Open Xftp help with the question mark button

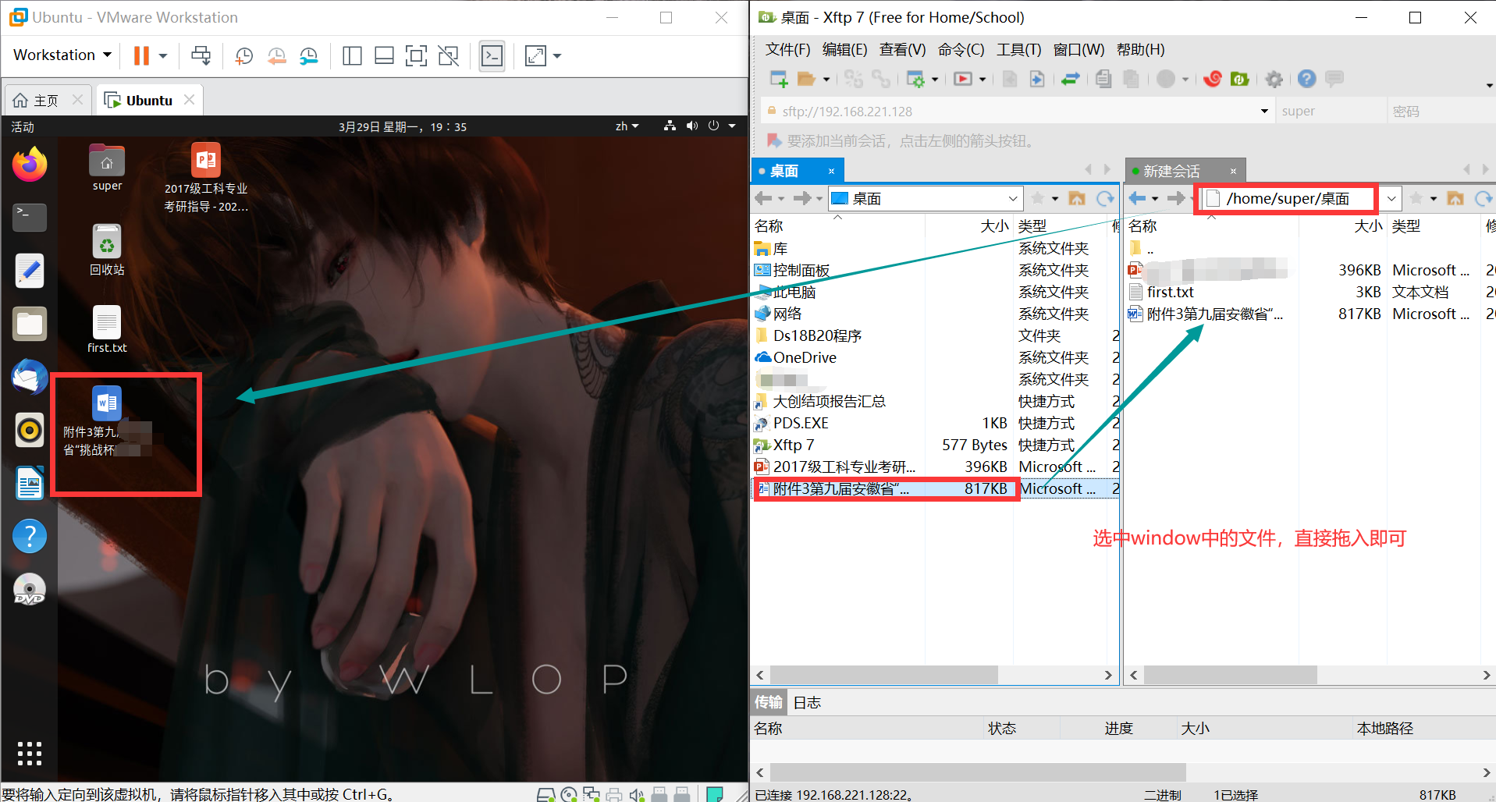(1306, 79)
